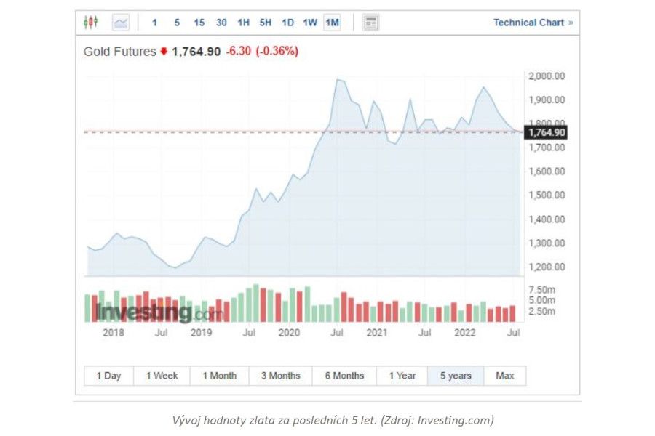The image size is (655, 436).
Task: Set interval to 5H
Action: (266, 23)
